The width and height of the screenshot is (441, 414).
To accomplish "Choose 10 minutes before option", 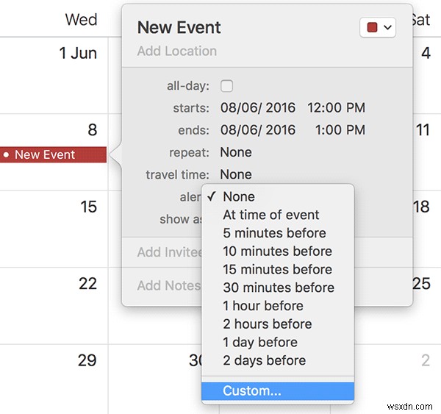I will point(277,251).
